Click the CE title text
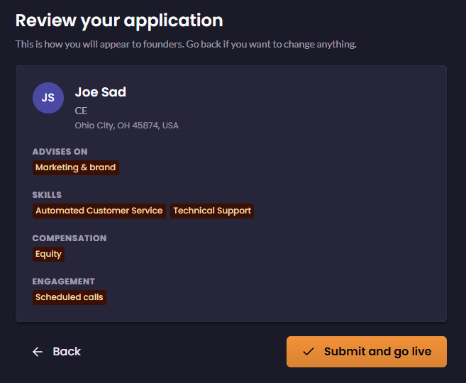This screenshot has height=383, width=466. [81, 111]
